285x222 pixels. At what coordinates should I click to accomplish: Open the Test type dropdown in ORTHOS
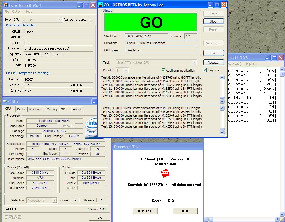pos(194,62)
